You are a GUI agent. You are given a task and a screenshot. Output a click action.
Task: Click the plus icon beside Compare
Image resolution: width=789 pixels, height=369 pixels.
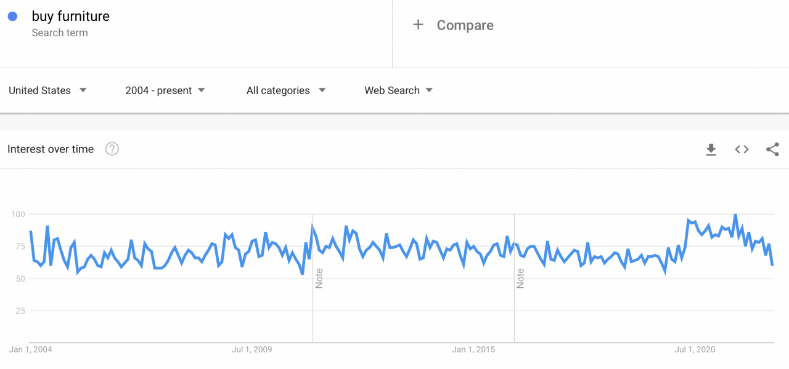[x=418, y=25]
